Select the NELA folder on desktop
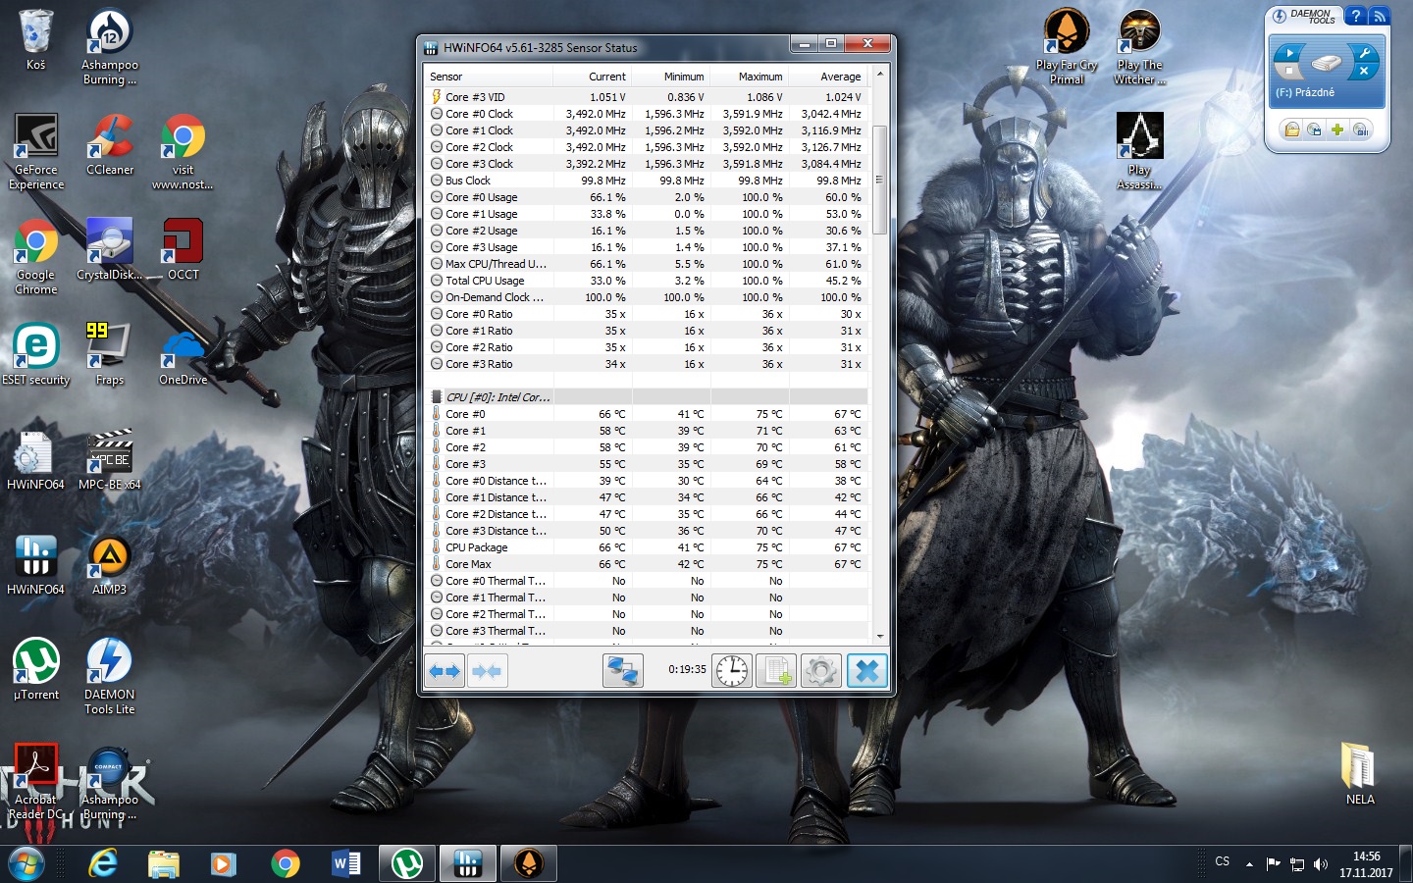This screenshot has width=1413, height=883. [x=1360, y=774]
